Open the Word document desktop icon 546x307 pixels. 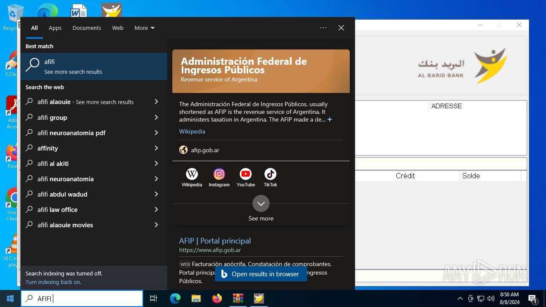(79, 10)
